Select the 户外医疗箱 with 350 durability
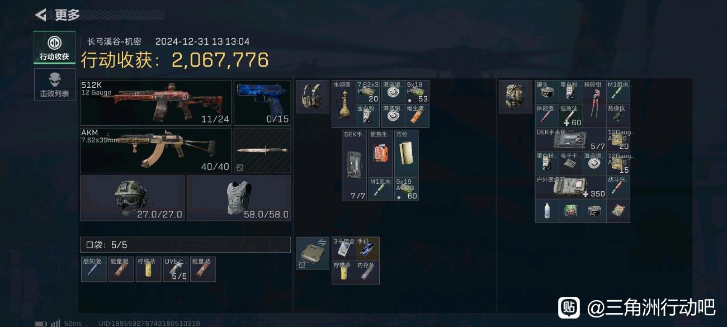727x327 pixels. pyautogui.click(x=570, y=187)
